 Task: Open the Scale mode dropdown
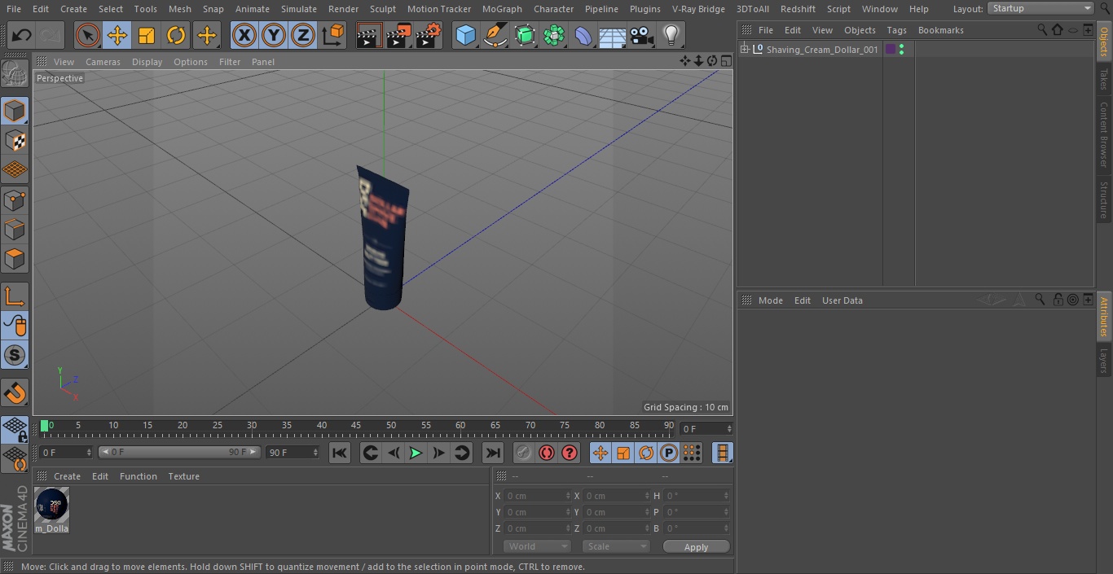[616, 546]
